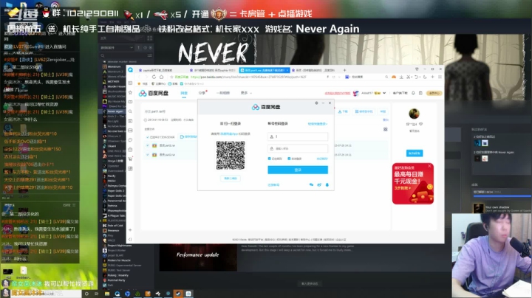
Task: Select Never Again in Steam library list
Action: coord(115,111)
